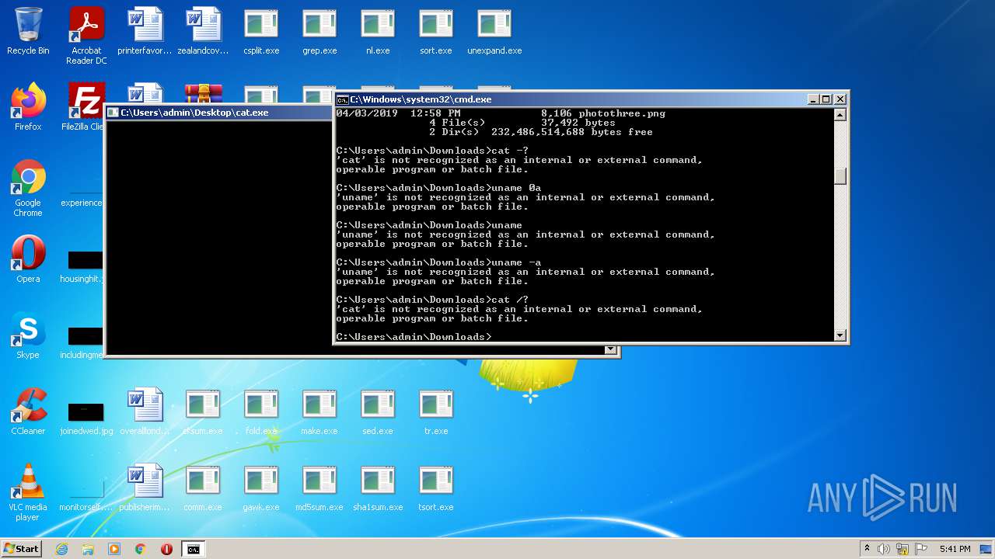Open the Recycle Bin desktop icon
This screenshot has height=559, width=995.
click(x=28, y=31)
